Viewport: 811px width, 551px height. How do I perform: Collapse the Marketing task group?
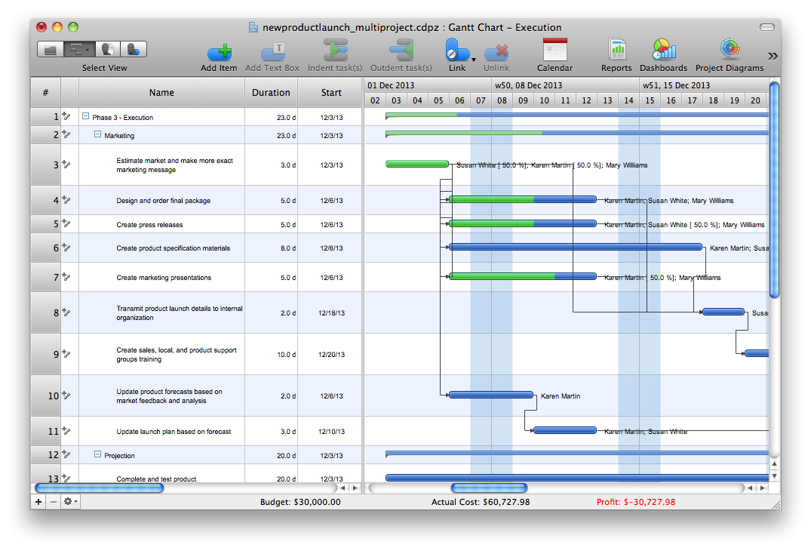click(97, 135)
